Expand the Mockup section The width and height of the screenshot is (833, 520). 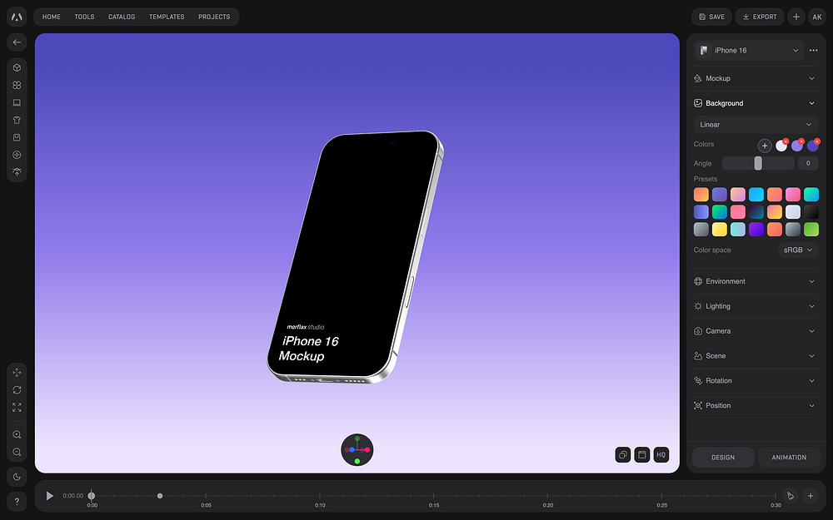(x=755, y=78)
